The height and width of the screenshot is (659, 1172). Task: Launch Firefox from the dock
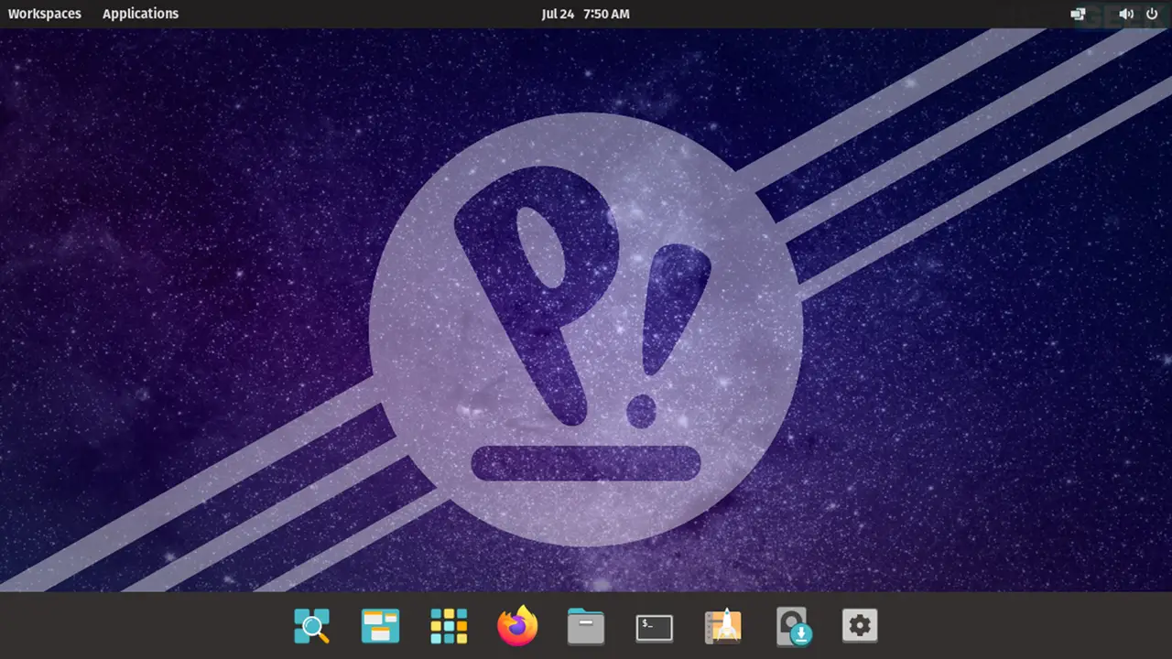(x=517, y=626)
